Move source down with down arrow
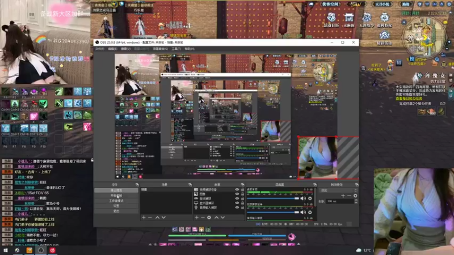 click(222, 218)
